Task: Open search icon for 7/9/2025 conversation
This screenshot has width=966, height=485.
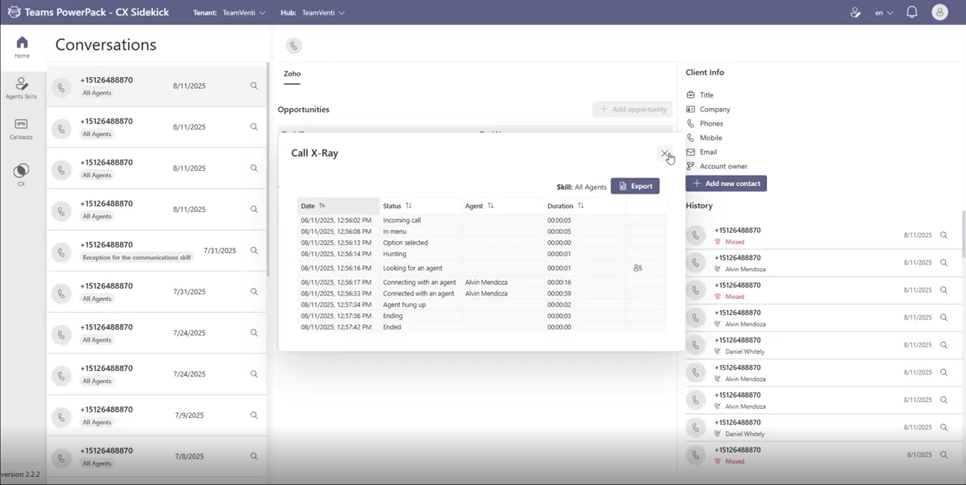Action: pos(254,415)
